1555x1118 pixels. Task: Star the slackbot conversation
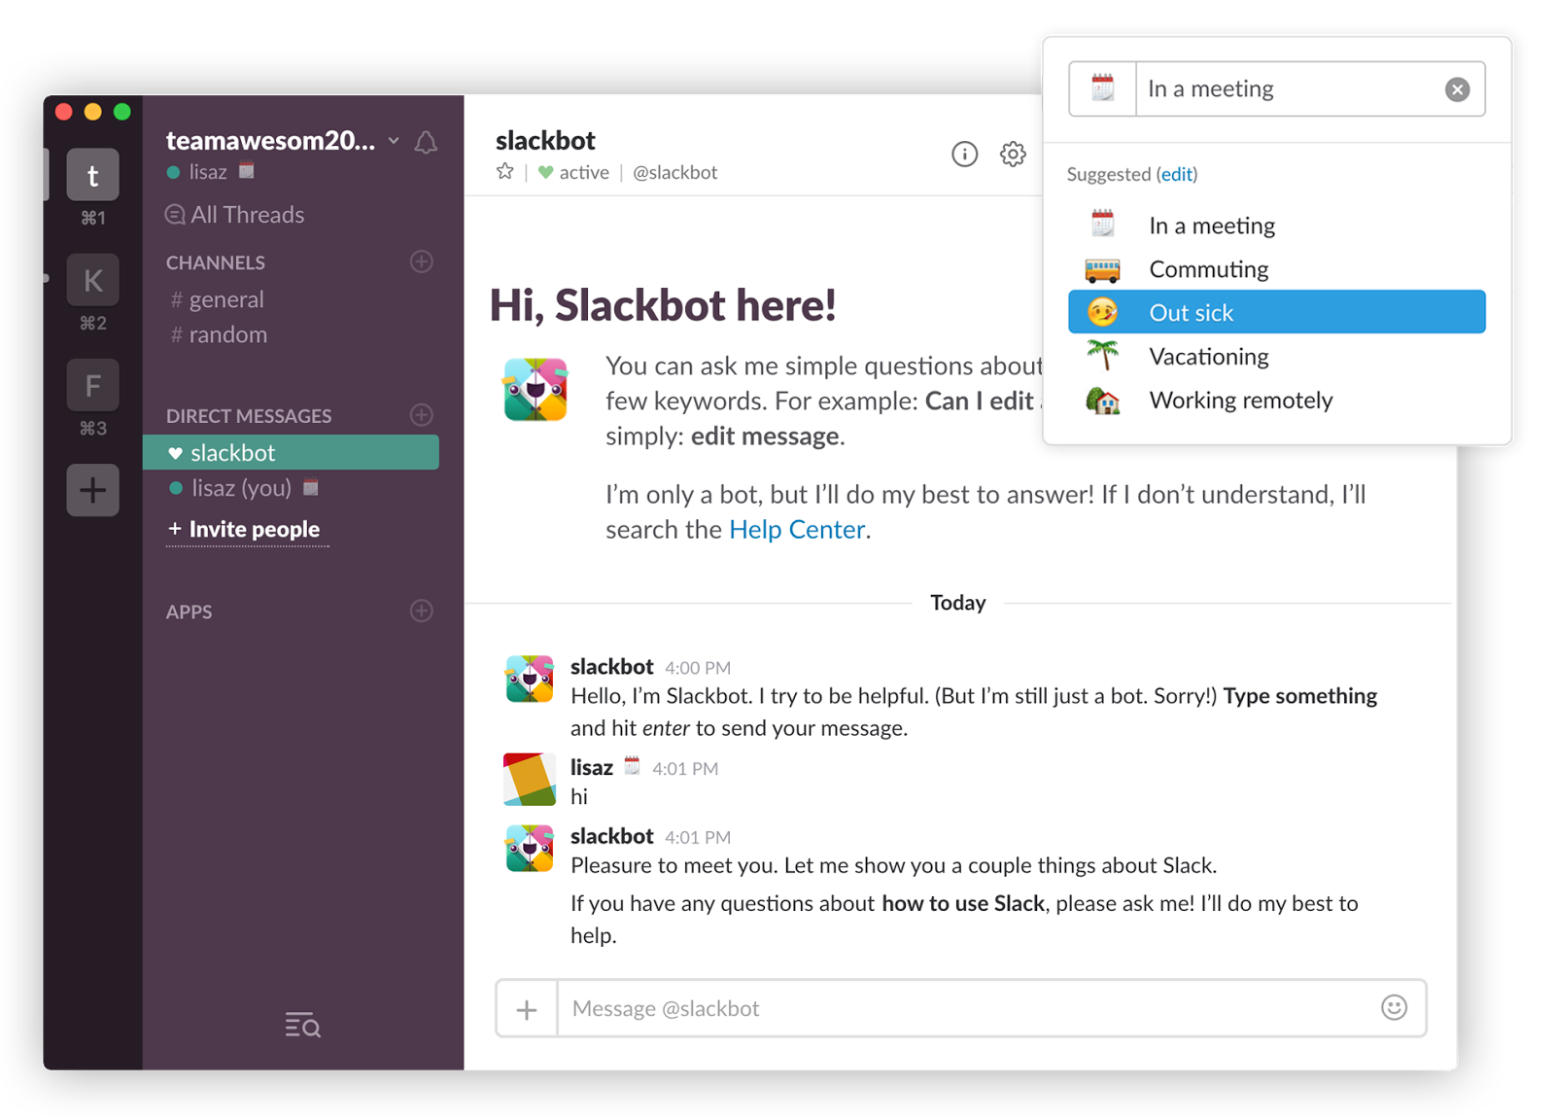point(504,172)
